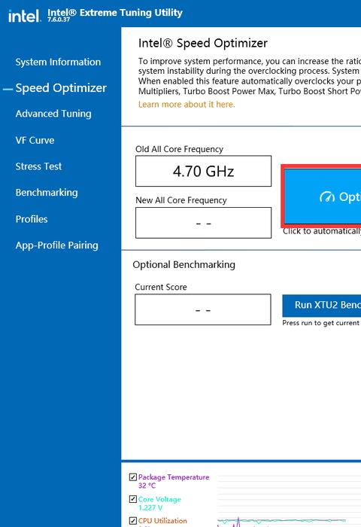Click the Old All Core Frequency field
The height and width of the screenshot is (527, 361).
[x=203, y=171]
